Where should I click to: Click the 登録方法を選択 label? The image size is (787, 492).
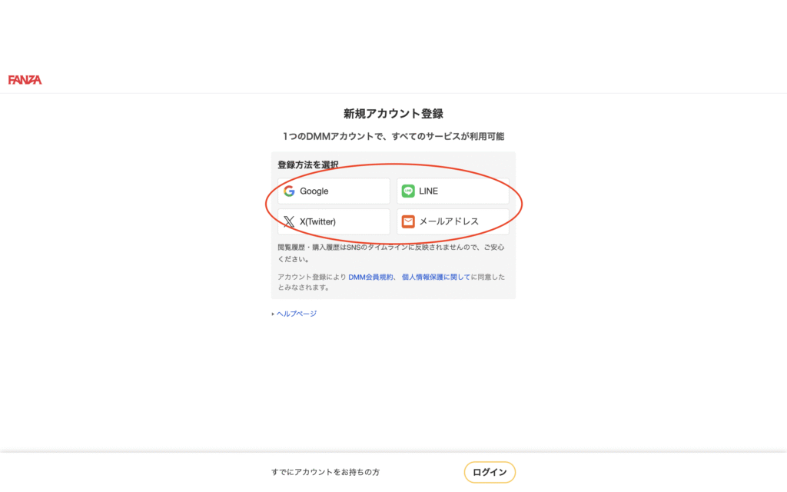(x=308, y=165)
